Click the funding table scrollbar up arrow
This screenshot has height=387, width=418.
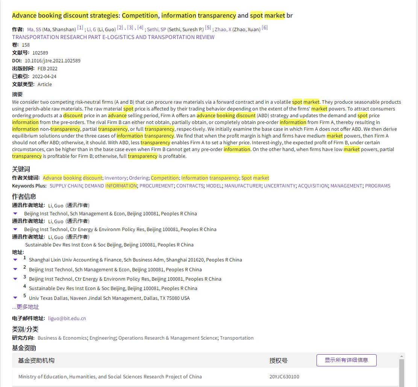pos(401,356)
